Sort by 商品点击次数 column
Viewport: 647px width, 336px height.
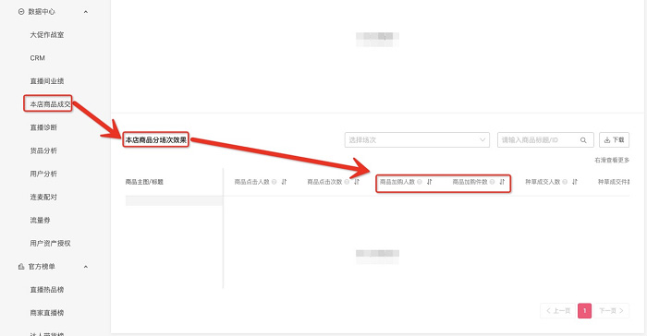coord(357,182)
